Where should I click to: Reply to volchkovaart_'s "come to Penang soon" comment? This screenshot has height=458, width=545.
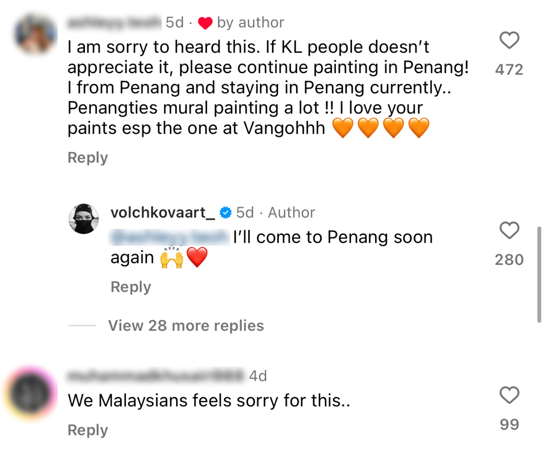click(x=131, y=287)
